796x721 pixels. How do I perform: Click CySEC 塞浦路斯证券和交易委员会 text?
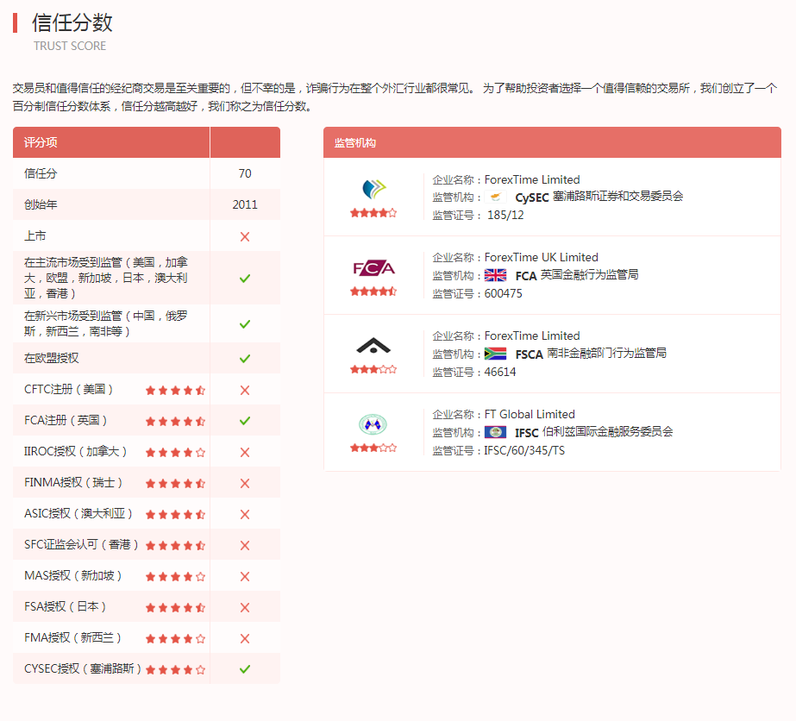tap(599, 197)
